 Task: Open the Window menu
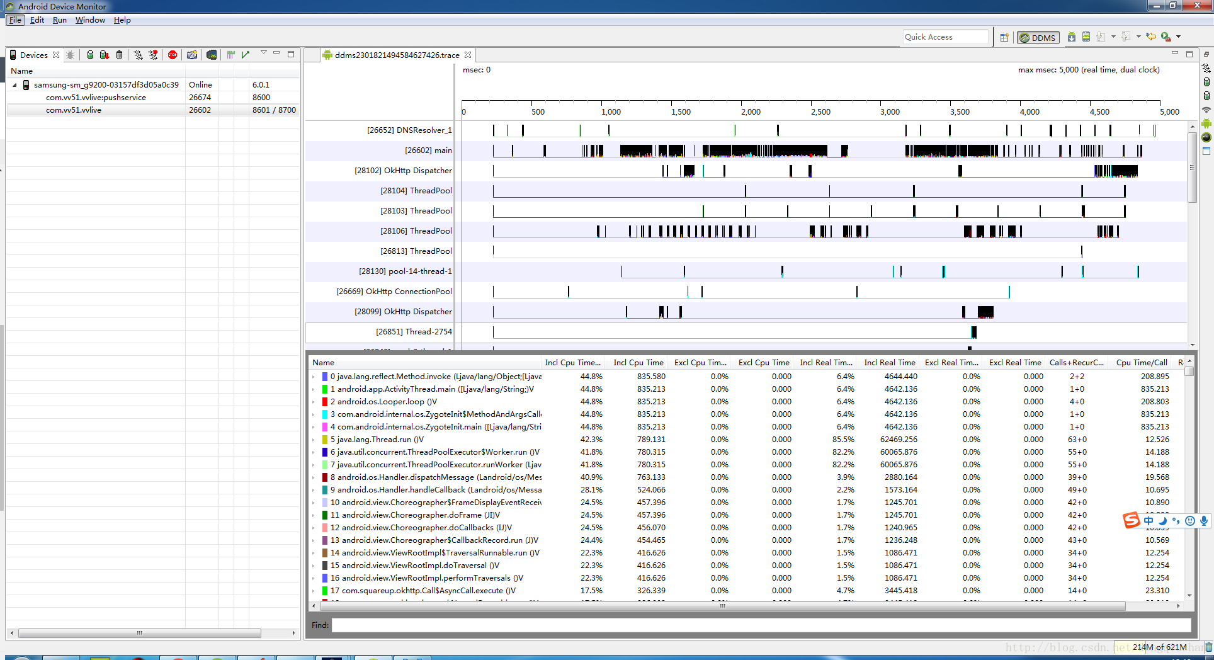pyautogui.click(x=90, y=20)
